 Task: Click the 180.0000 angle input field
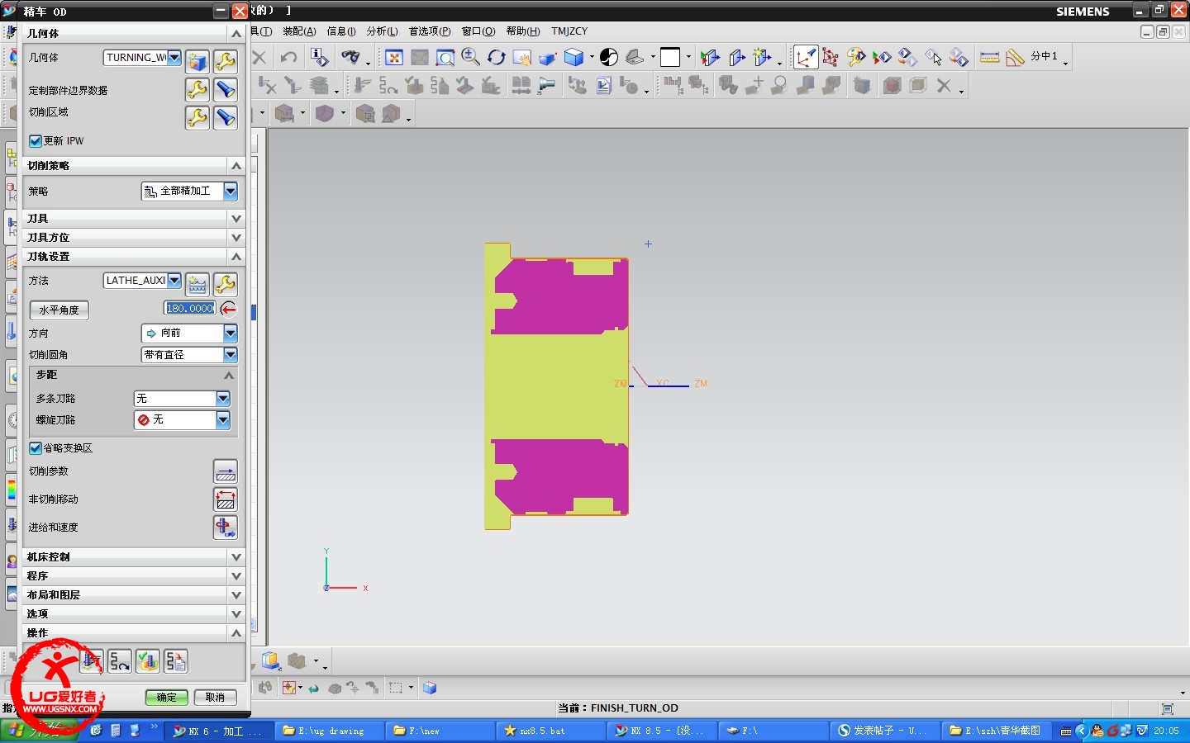(190, 309)
